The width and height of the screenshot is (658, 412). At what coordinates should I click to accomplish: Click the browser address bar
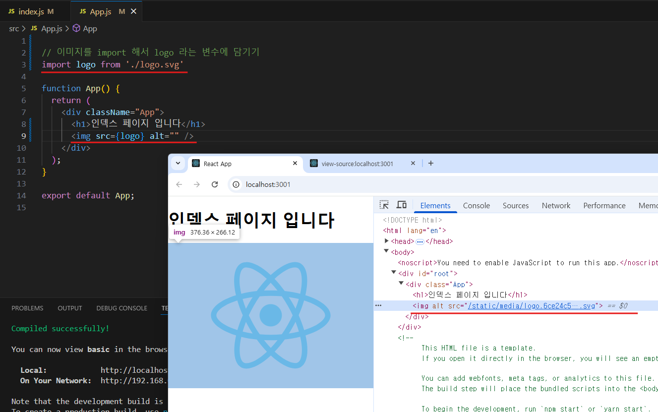(x=298, y=184)
